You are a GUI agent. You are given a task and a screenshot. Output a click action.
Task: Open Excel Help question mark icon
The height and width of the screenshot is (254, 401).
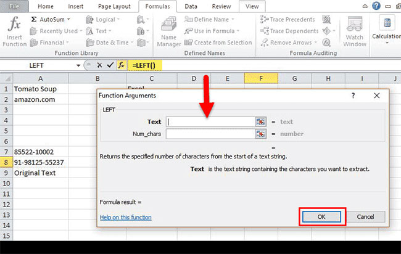[x=376, y=6]
